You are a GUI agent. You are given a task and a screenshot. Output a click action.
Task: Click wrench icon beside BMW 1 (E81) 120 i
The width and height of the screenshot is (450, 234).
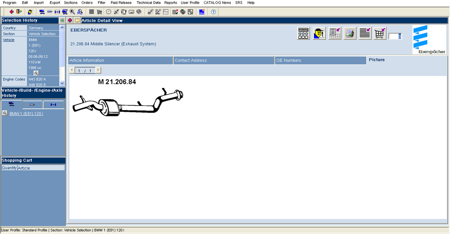click(x=5, y=113)
